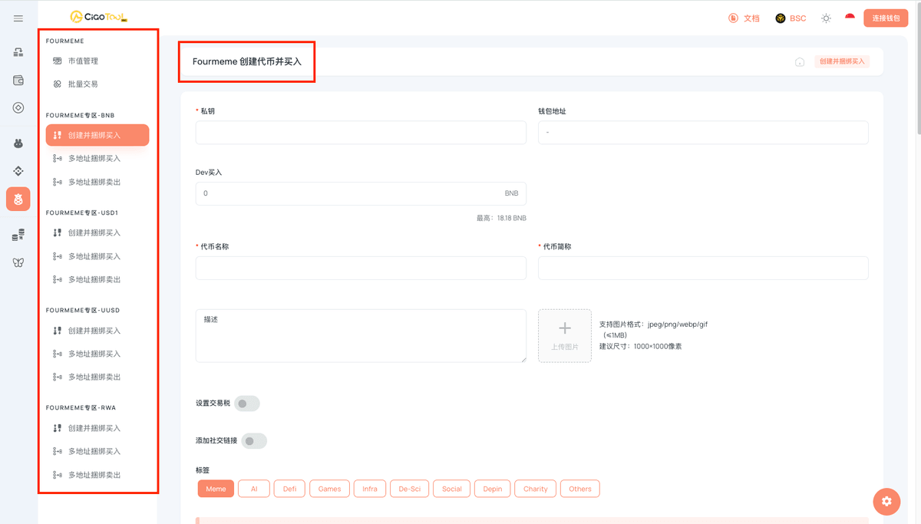The height and width of the screenshot is (524, 921).
Task: Enable the 添加社交链接 switch
Action: [254, 441]
